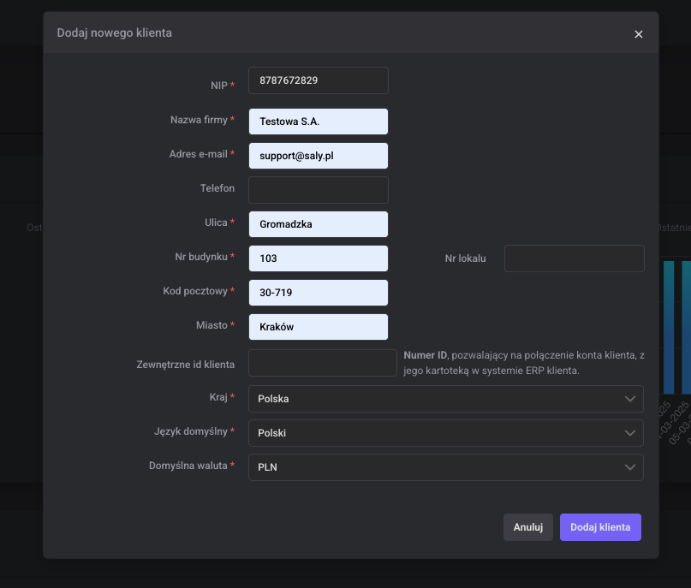Close the Dodaj nowego klienta dialog
Image resolution: width=691 pixels, height=588 pixels.
[x=638, y=34]
